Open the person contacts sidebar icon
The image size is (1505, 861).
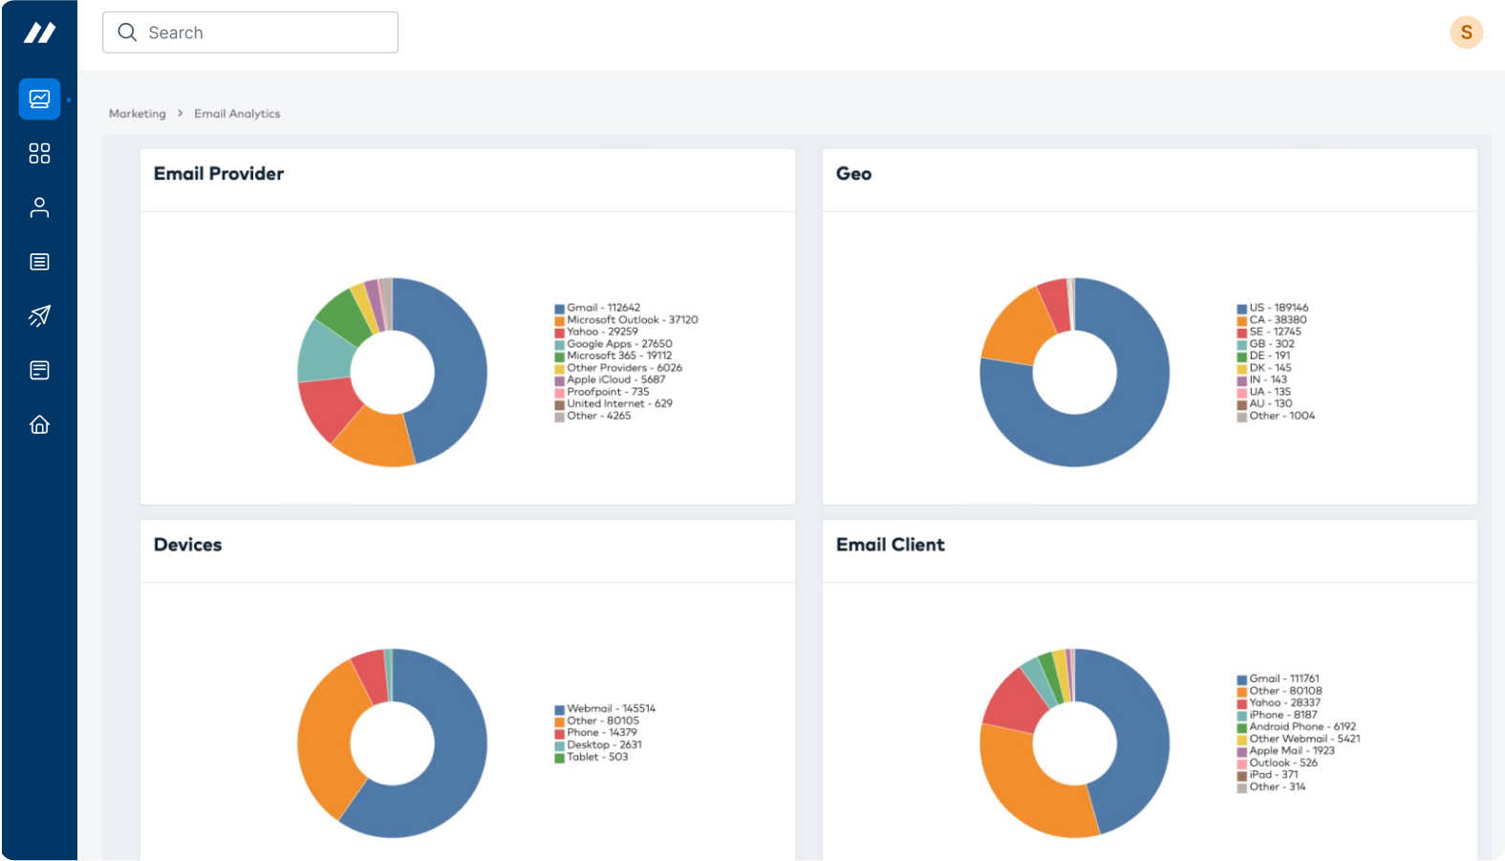(x=39, y=207)
